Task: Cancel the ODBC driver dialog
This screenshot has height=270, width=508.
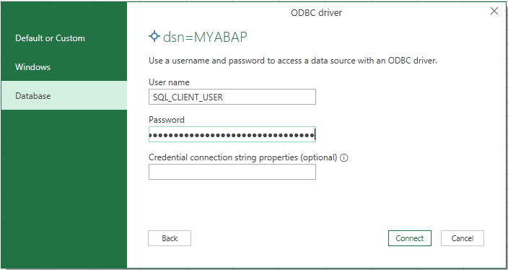Action: [463, 238]
